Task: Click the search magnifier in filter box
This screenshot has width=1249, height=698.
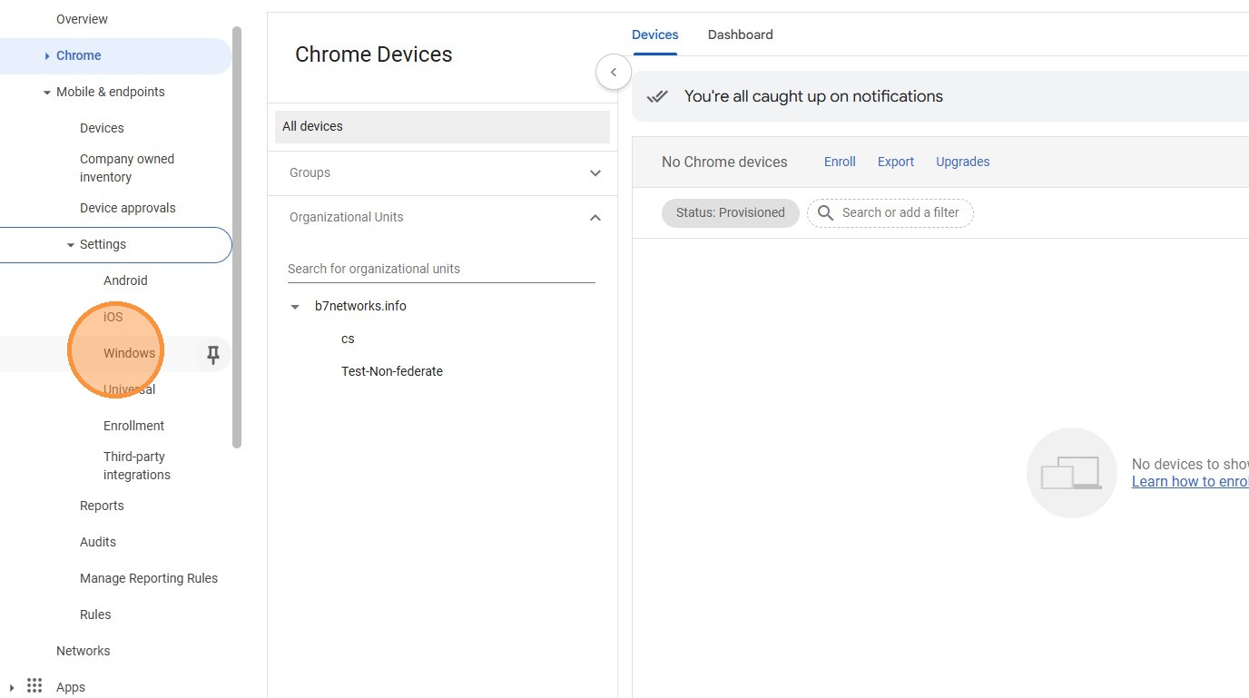Action: 825,212
